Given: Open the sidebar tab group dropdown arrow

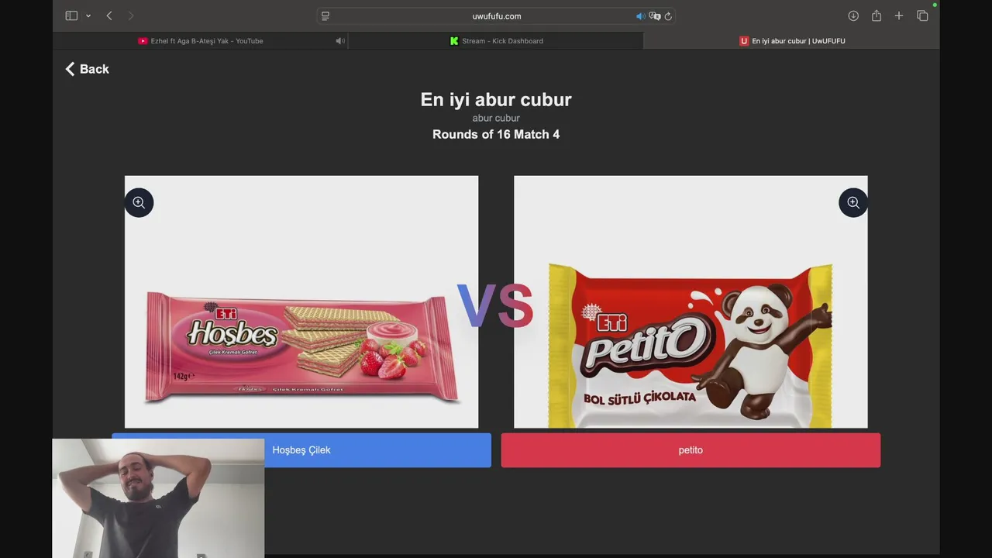Looking at the screenshot, I should pos(88,15).
